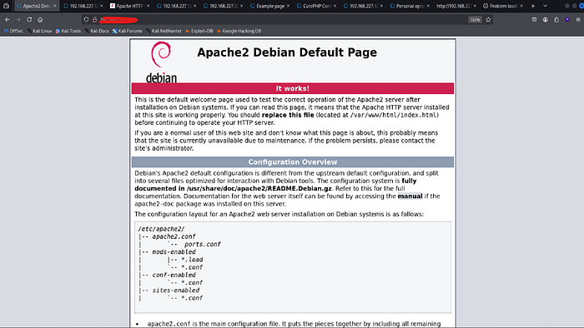Open the Pocket save icon
584x328 pixels.
pos(534,20)
